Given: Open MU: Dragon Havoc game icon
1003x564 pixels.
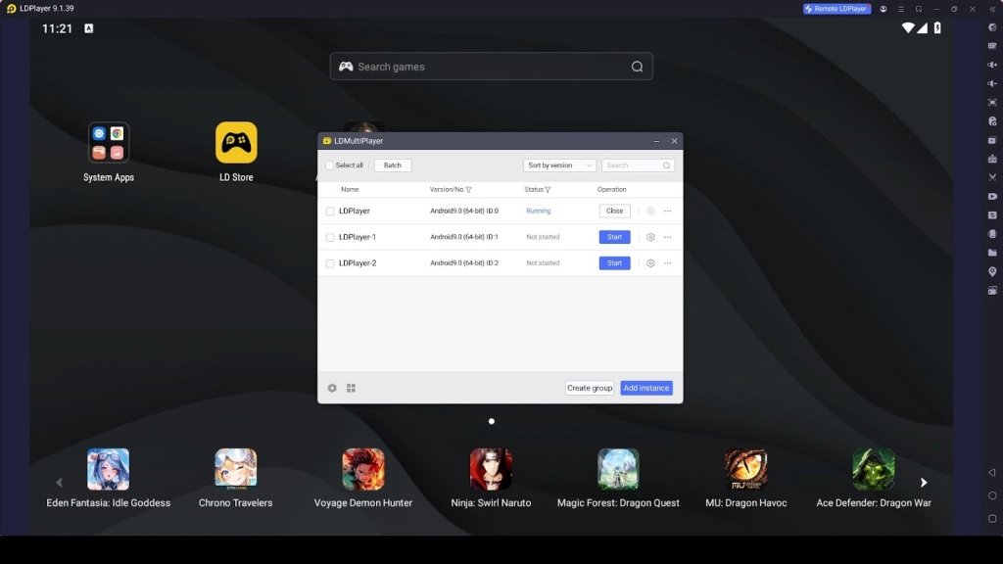Looking at the screenshot, I should click(745, 469).
